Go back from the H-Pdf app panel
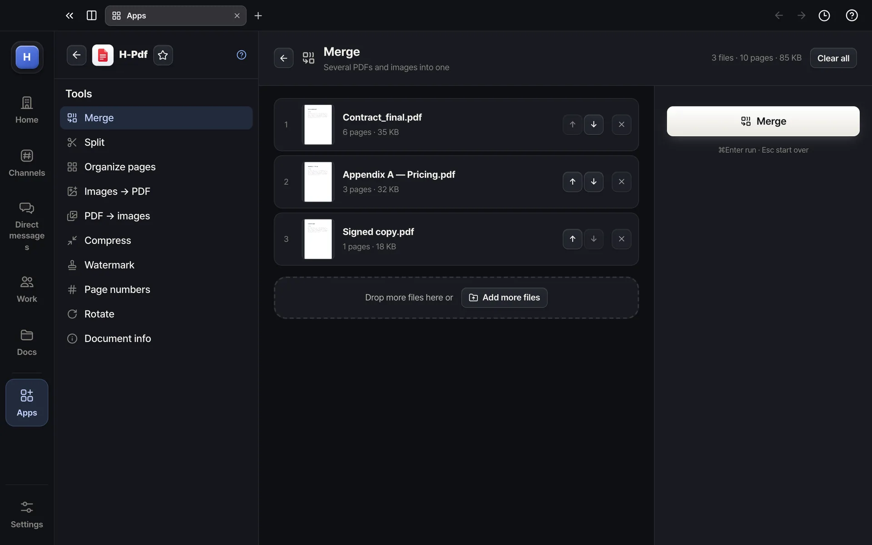This screenshot has width=872, height=545. [x=76, y=55]
